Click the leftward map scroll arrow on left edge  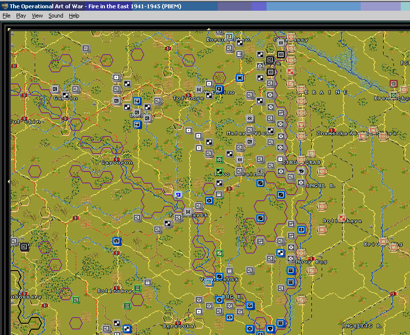coord(9,181)
